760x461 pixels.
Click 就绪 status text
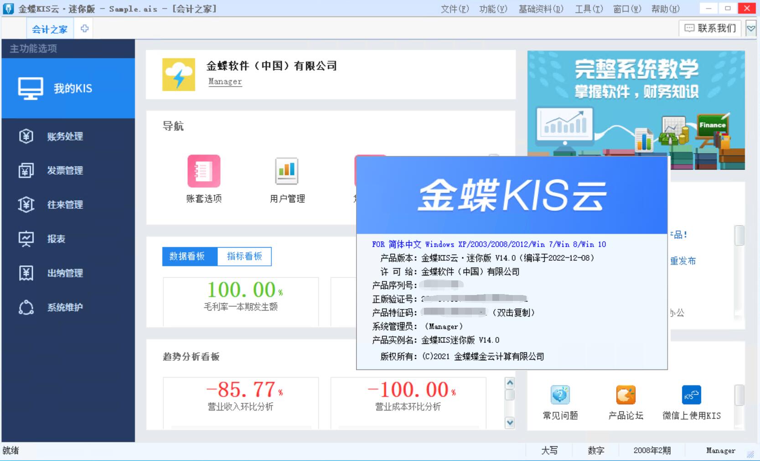click(10, 451)
